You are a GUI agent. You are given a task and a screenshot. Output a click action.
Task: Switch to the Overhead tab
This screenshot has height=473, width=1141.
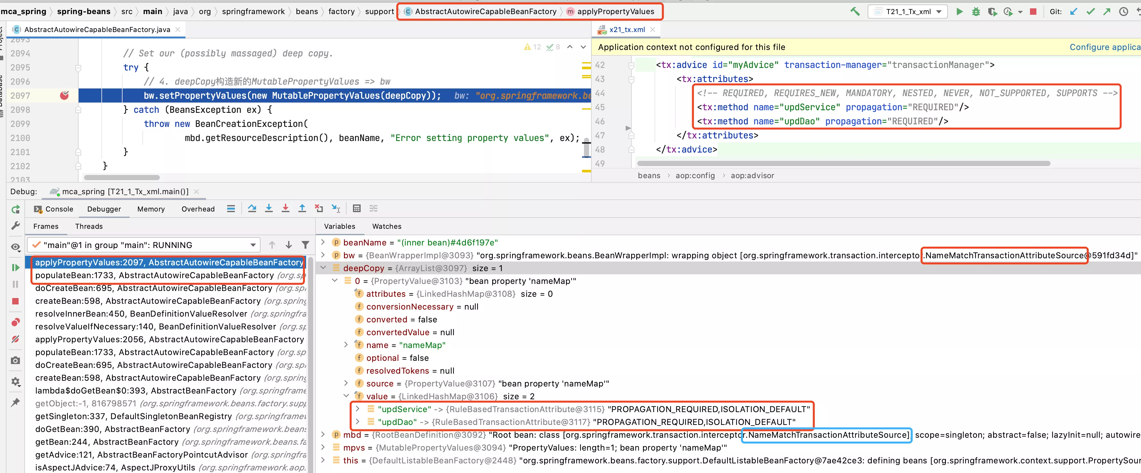pyautogui.click(x=198, y=209)
